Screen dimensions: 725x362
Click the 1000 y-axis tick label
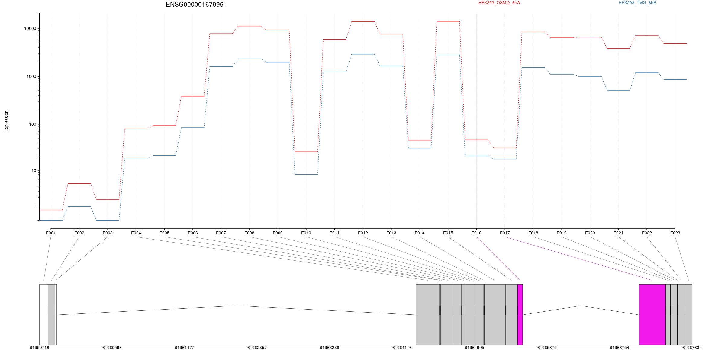coord(31,76)
